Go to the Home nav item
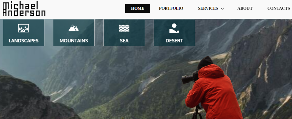The width and height of the screenshot is (292, 119). pyautogui.click(x=138, y=8)
